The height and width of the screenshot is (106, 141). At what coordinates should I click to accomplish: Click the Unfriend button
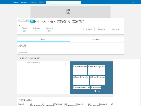(x=116, y=29)
